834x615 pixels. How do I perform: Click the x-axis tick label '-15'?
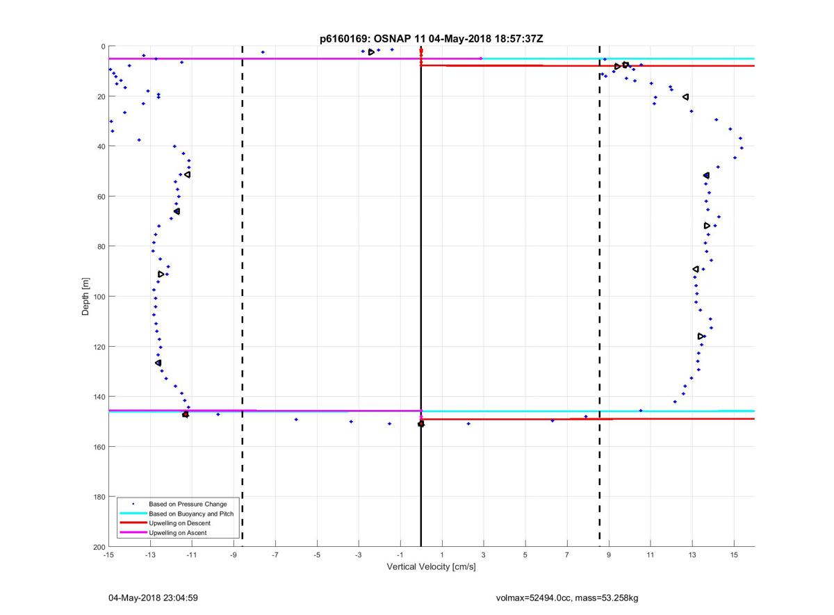108,555
